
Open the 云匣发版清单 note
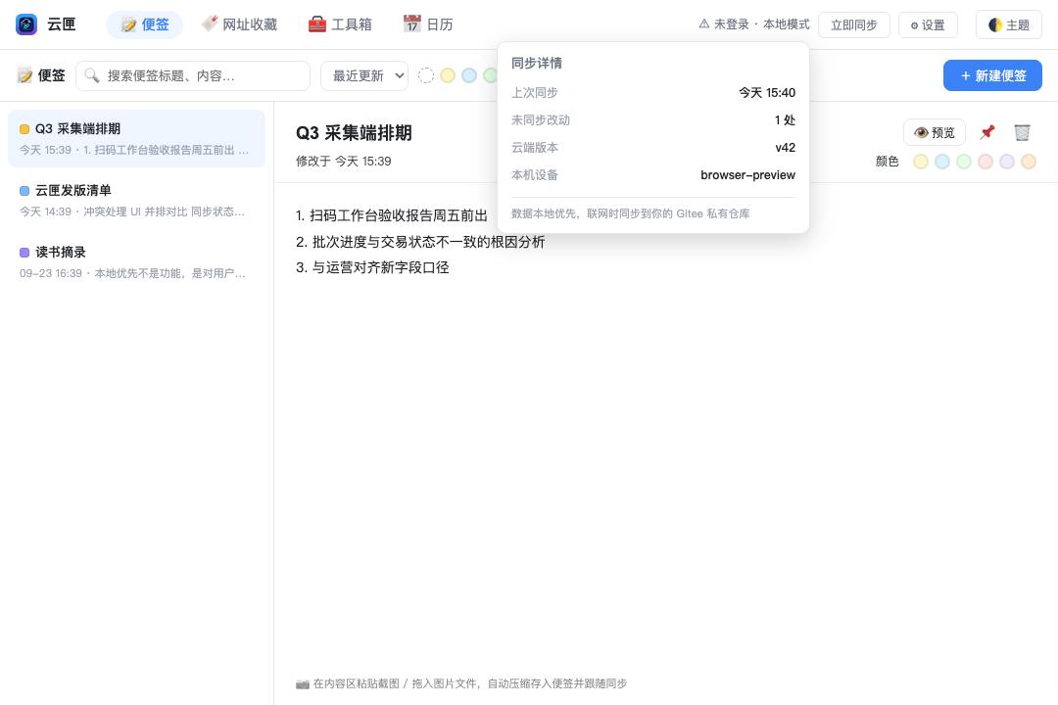click(136, 201)
